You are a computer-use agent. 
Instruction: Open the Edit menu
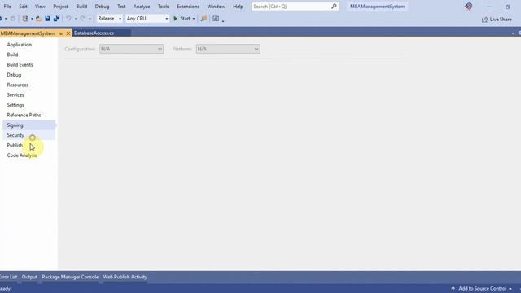(x=23, y=7)
